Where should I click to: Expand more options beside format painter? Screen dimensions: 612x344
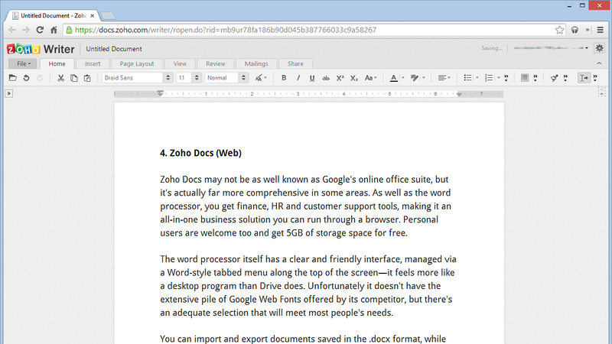(565, 78)
